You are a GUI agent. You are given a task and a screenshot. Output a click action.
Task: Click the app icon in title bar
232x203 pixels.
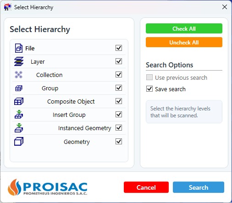pyautogui.click(x=7, y=7)
